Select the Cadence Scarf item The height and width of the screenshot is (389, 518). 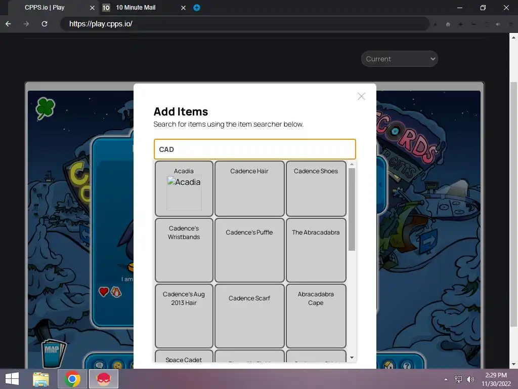(x=249, y=316)
